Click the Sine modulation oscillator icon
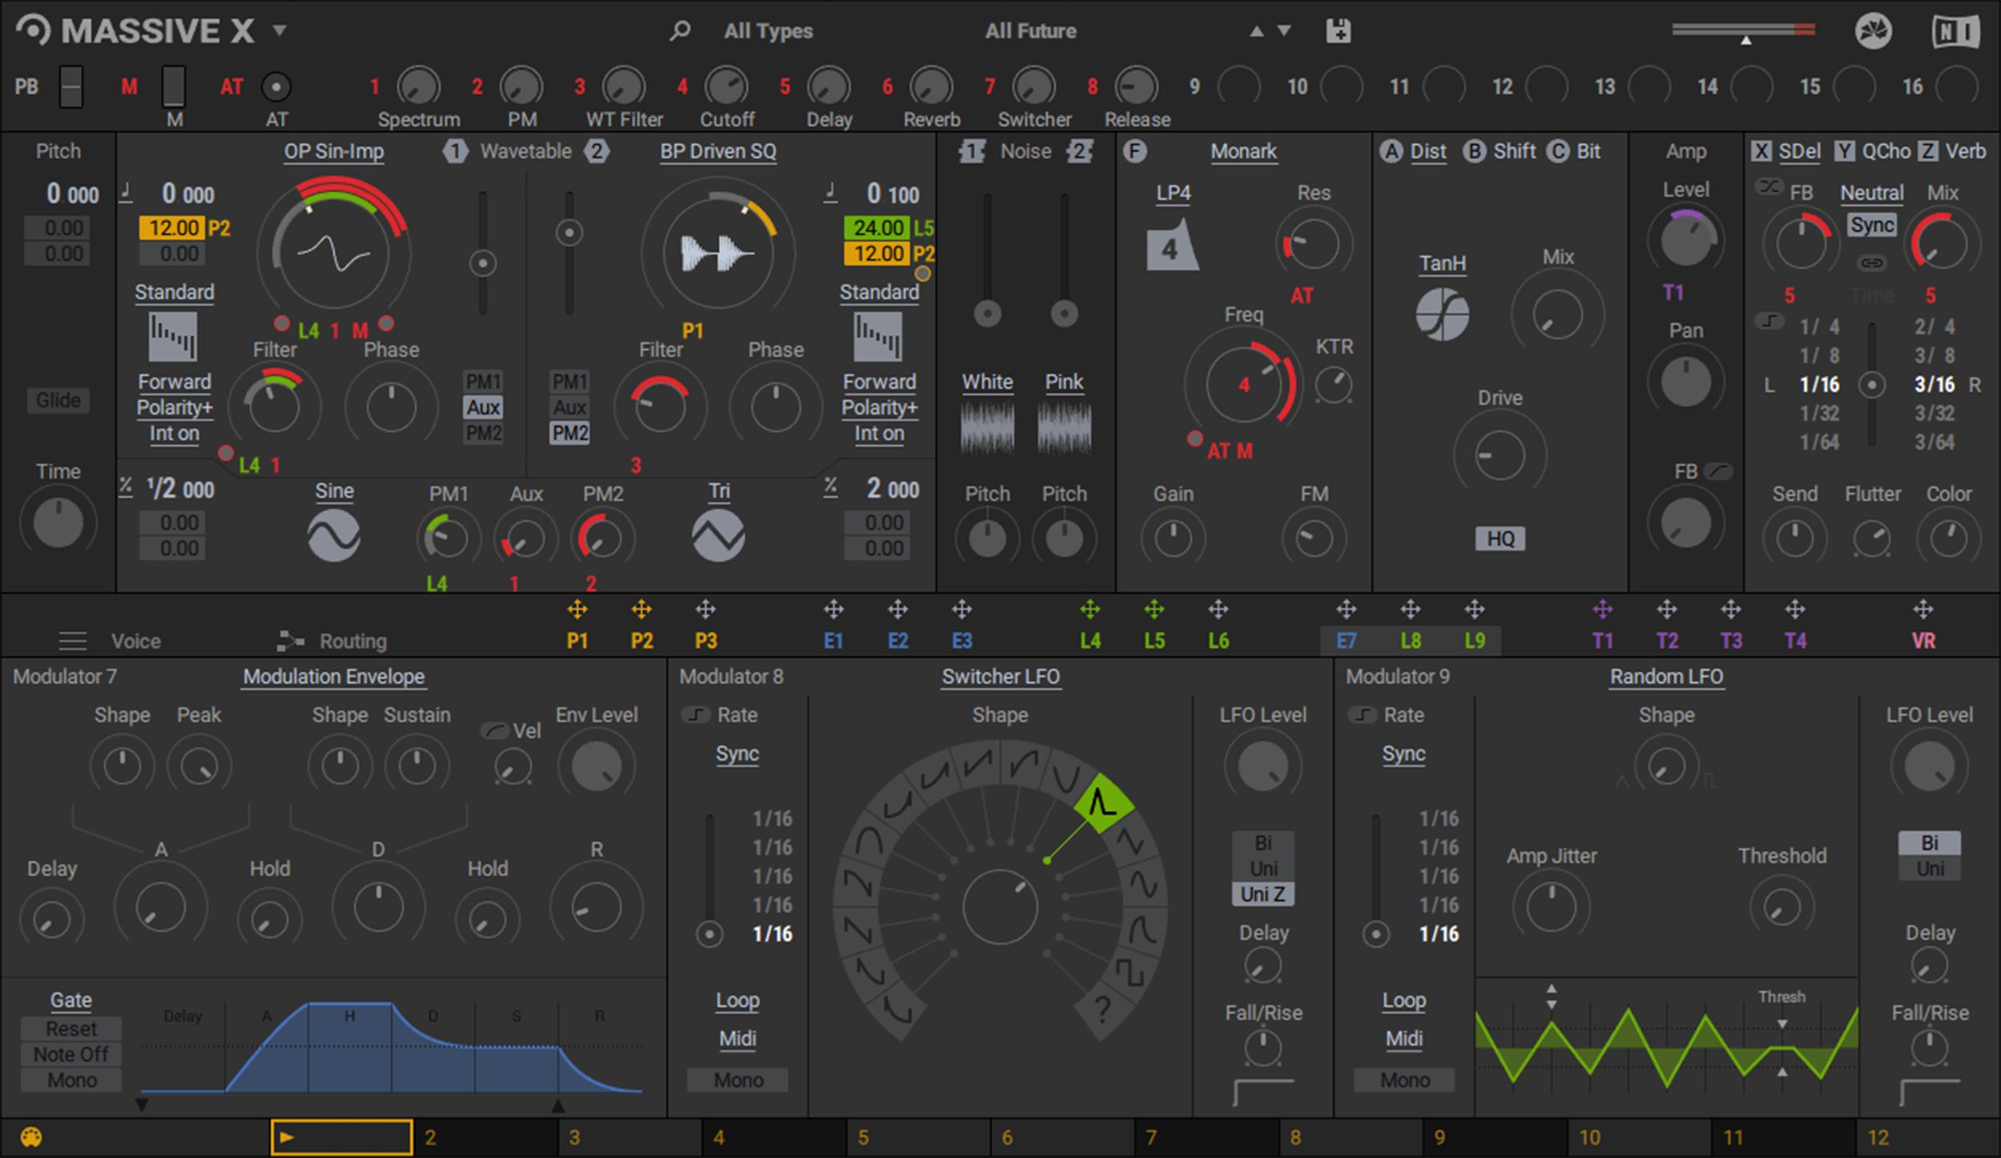The image size is (2001, 1158). click(334, 535)
